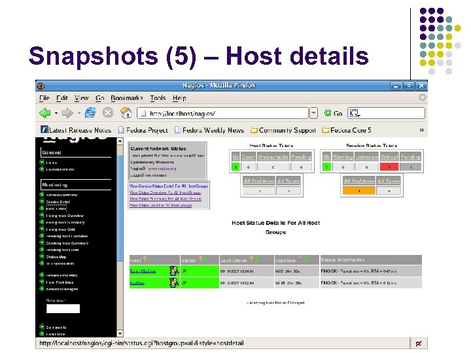Open Hostgroup Overview in sidebar
471x353 pixels.
coord(65,216)
